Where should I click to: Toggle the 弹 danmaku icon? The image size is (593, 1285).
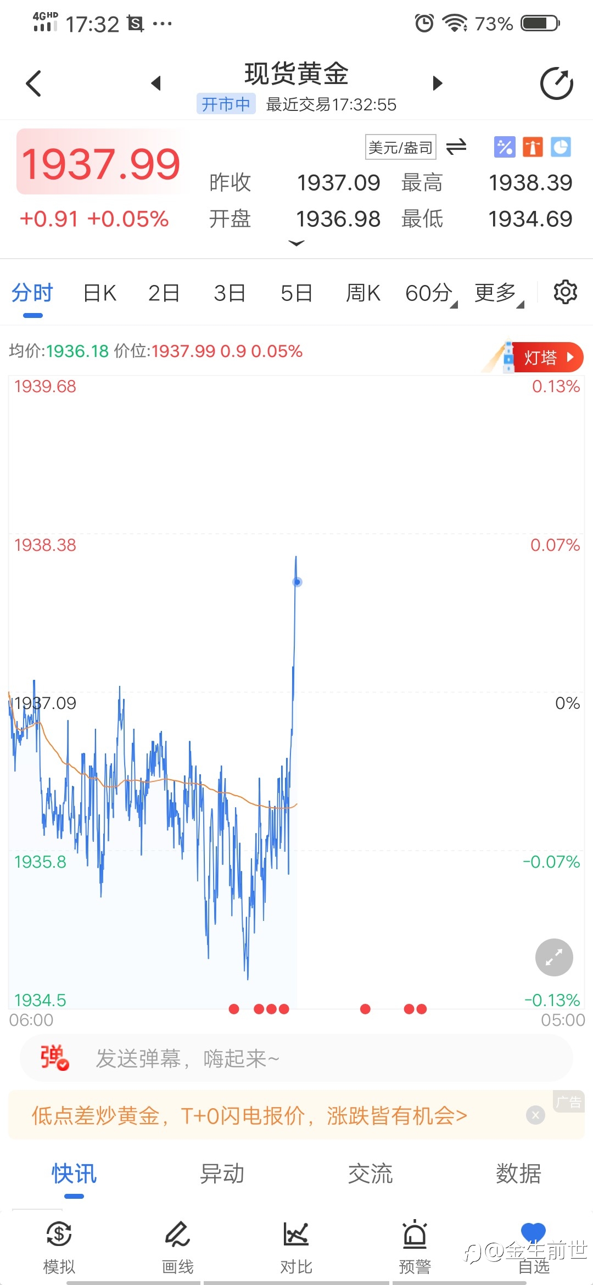(54, 1058)
